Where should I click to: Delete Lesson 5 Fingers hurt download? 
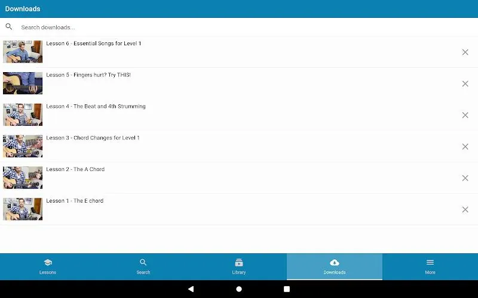[465, 83]
